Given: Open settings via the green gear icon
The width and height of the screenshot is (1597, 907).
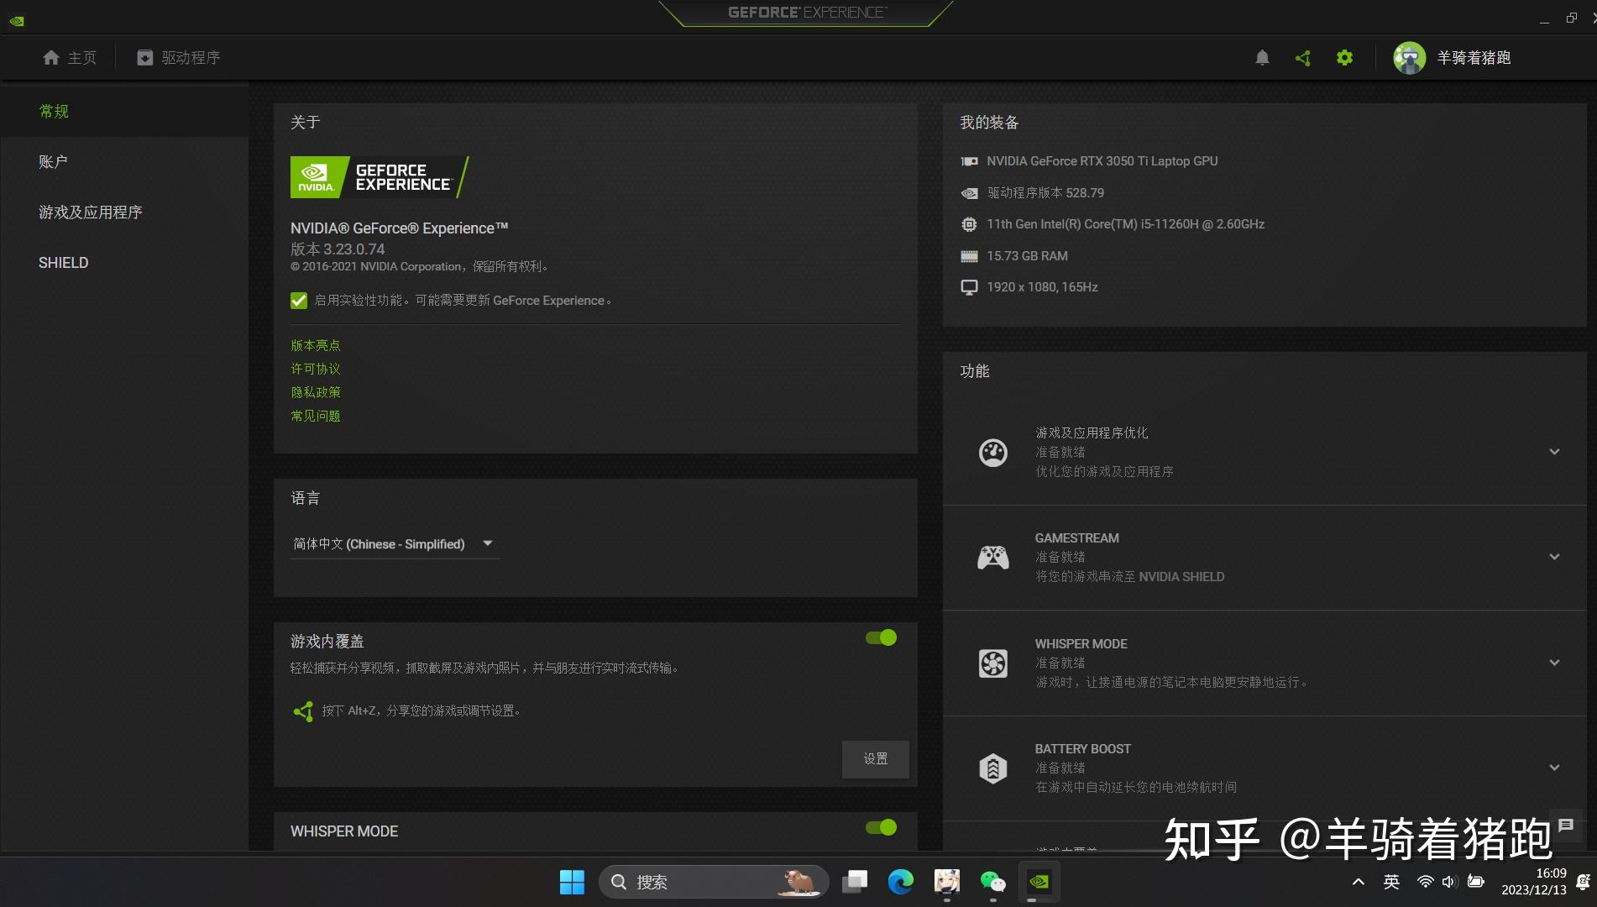Looking at the screenshot, I should pyautogui.click(x=1344, y=57).
